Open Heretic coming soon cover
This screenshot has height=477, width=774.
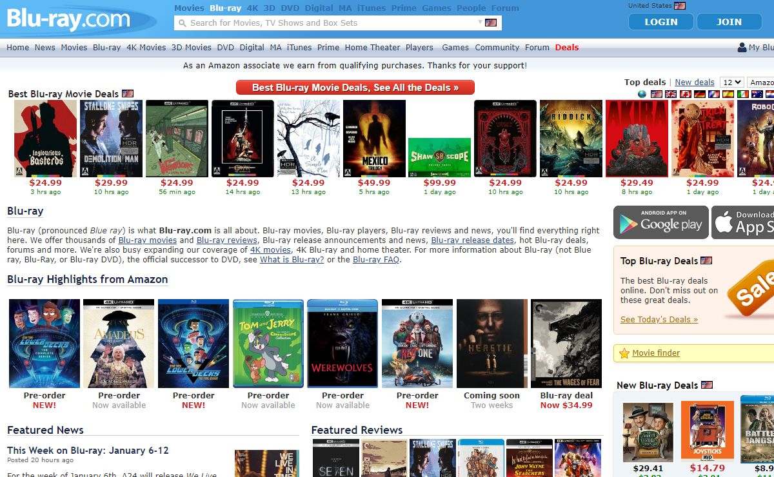[x=491, y=344]
